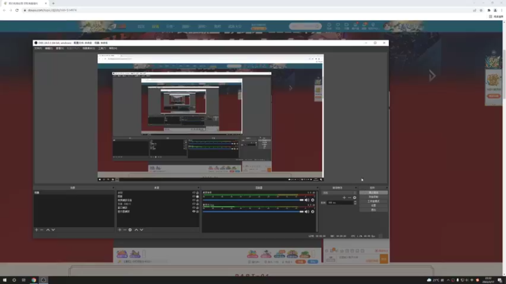Viewport: 506px width, 284px height.
Task: Click 退出 to exit OBS
Action: tap(373, 210)
